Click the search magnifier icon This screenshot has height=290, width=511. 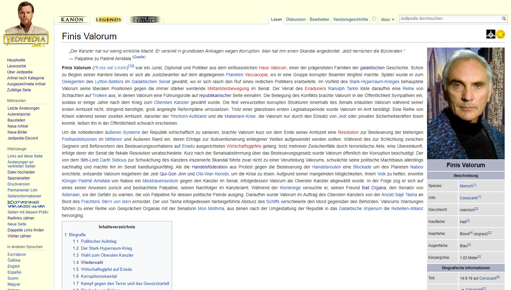pyautogui.click(x=504, y=19)
